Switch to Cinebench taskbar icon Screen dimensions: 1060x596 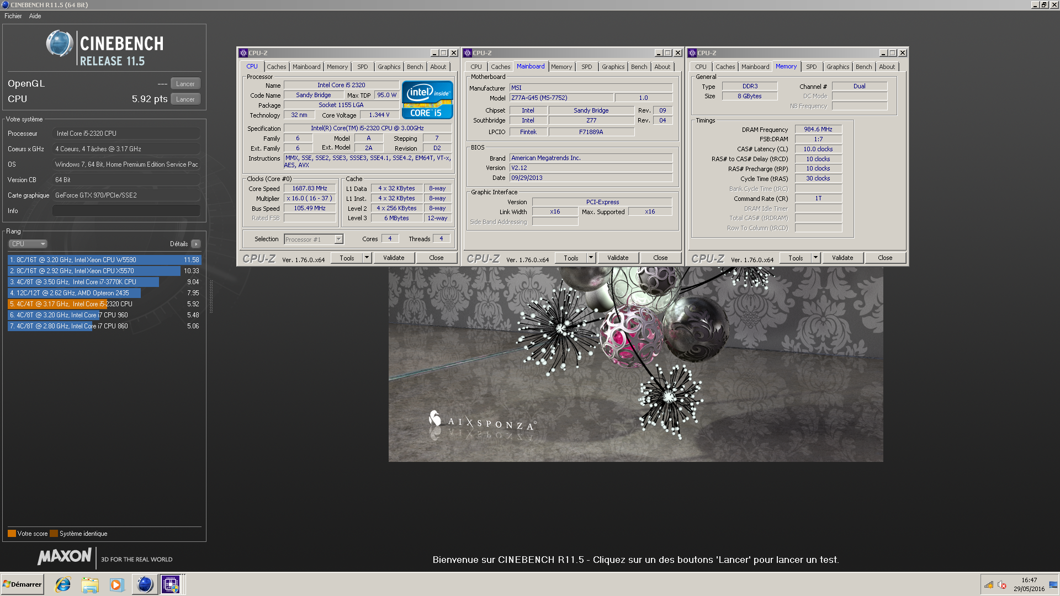144,584
